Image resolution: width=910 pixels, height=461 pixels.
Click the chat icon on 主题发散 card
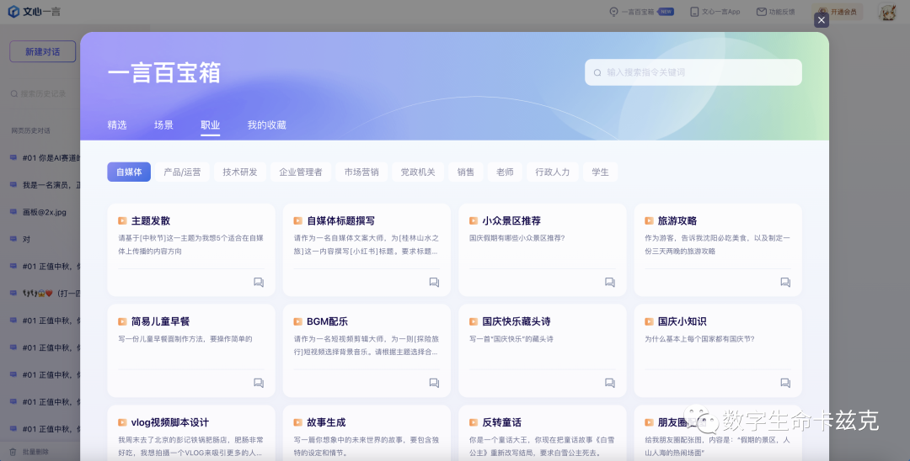coord(259,282)
